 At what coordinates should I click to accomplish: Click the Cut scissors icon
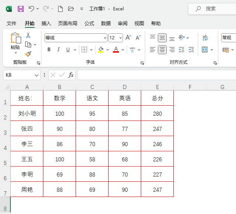[28, 35]
